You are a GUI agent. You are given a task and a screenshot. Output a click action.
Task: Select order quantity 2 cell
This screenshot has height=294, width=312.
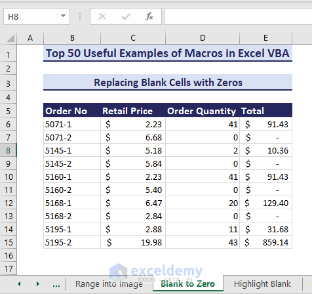click(x=203, y=150)
